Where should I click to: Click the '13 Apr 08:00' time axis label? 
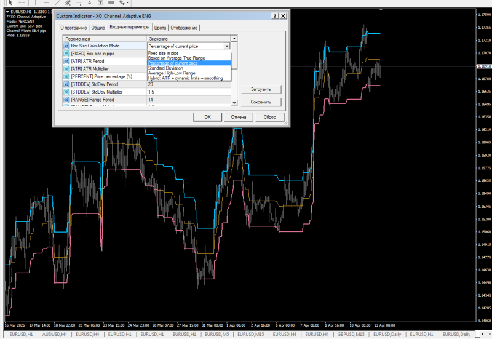point(384,325)
